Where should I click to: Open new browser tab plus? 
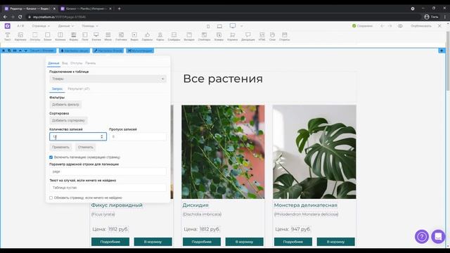(119, 8)
